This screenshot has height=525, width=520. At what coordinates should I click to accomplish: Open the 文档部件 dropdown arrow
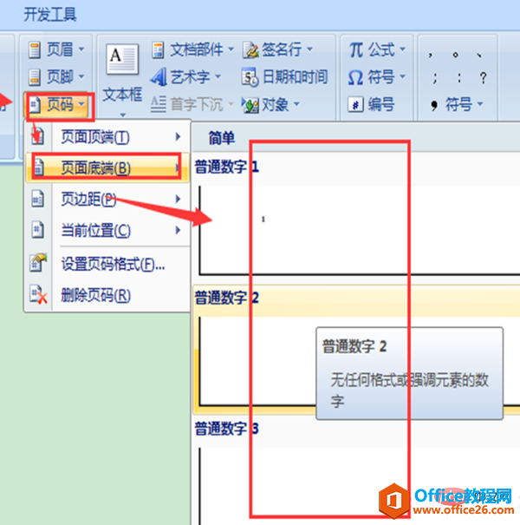[x=231, y=49]
